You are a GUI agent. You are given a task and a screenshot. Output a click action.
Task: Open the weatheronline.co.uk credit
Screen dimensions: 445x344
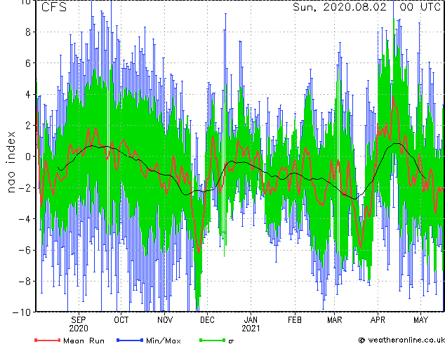point(401,340)
